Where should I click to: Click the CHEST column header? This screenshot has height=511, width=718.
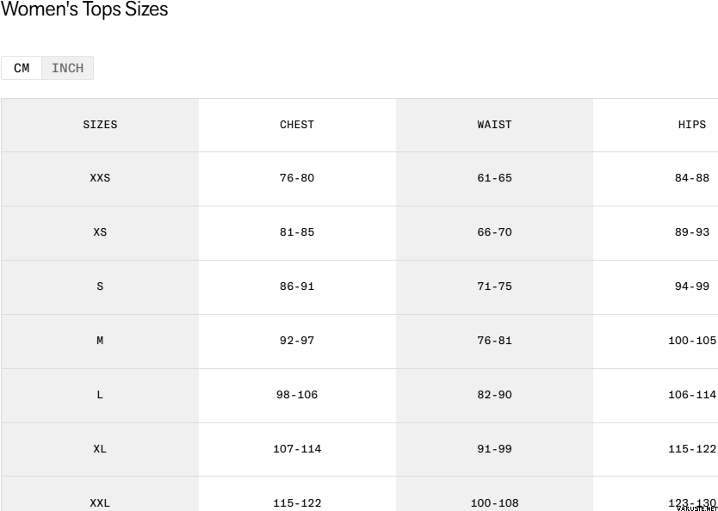pos(297,125)
